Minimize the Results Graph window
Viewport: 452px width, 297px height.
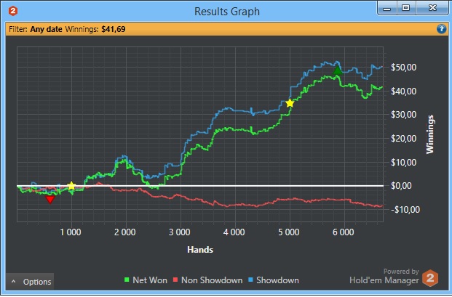pyautogui.click(x=387, y=8)
